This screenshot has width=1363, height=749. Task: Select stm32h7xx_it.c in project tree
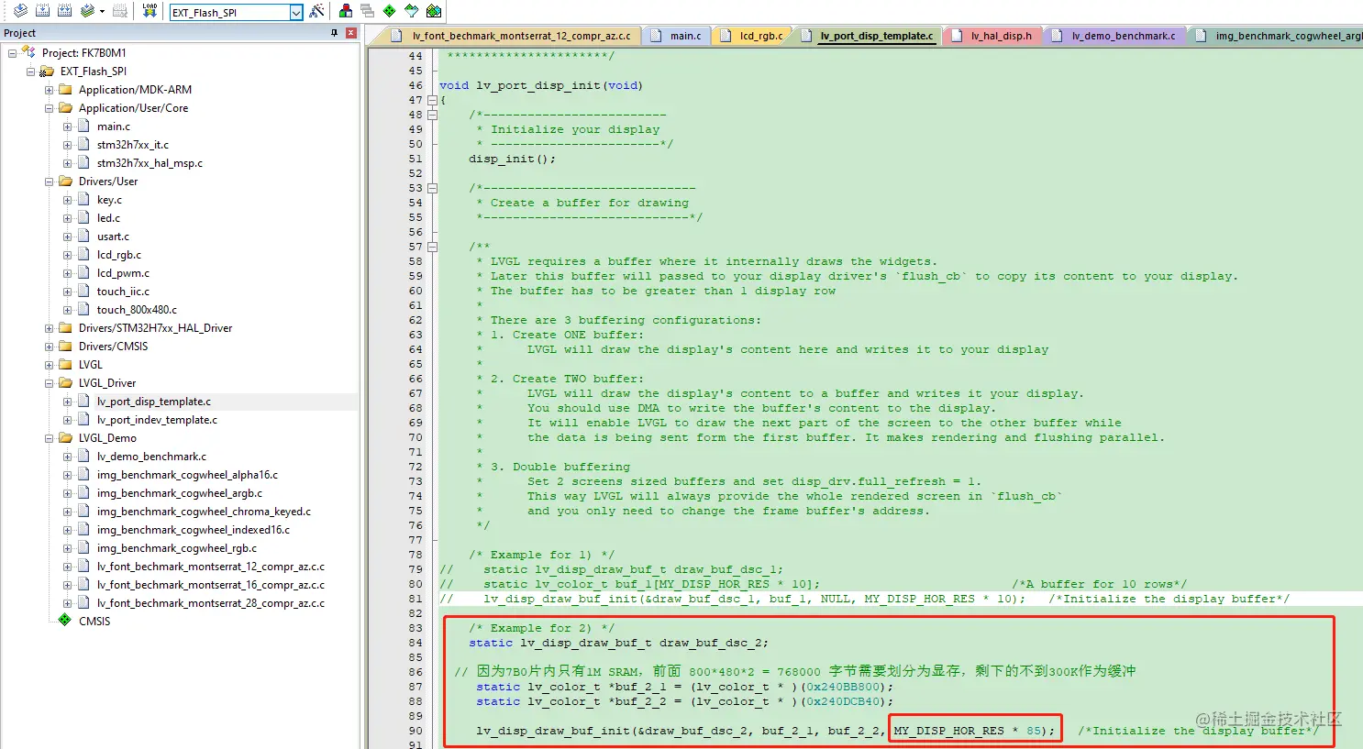133,145
